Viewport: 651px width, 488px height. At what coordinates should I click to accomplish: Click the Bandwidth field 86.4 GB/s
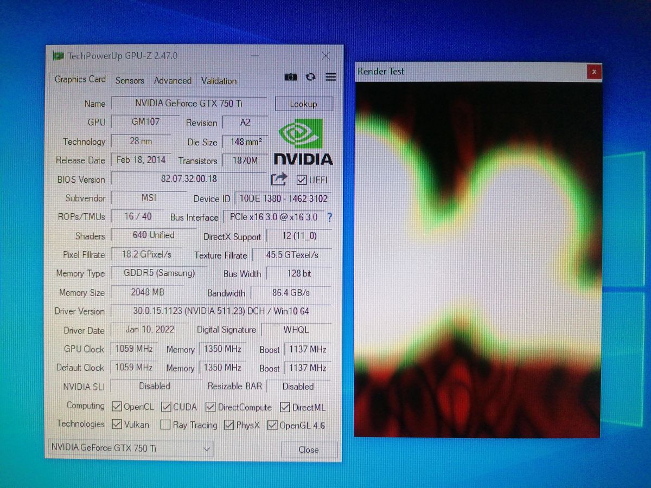click(291, 292)
